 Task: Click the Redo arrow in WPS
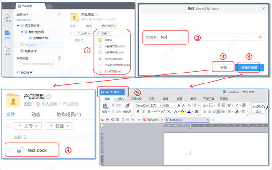click(x=132, y=120)
